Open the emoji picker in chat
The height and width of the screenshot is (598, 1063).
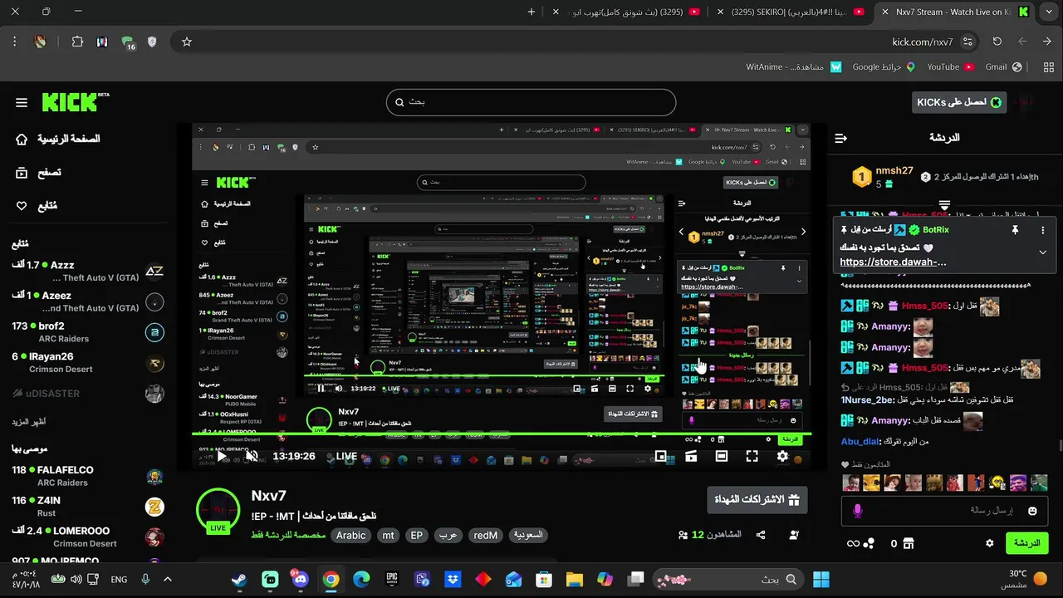tap(1033, 511)
